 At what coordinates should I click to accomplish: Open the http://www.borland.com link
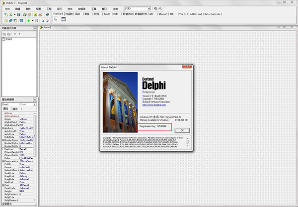pos(153,104)
